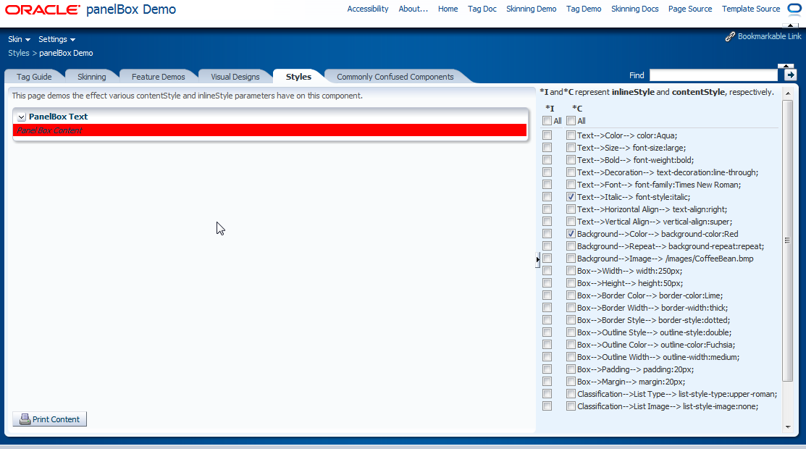Click the printer icon on Print Content

pyautogui.click(x=24, y=419)
